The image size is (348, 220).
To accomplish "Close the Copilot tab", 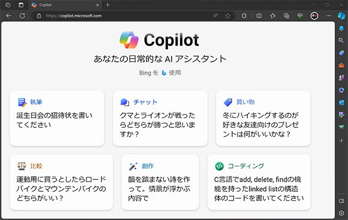I will 97,5.
